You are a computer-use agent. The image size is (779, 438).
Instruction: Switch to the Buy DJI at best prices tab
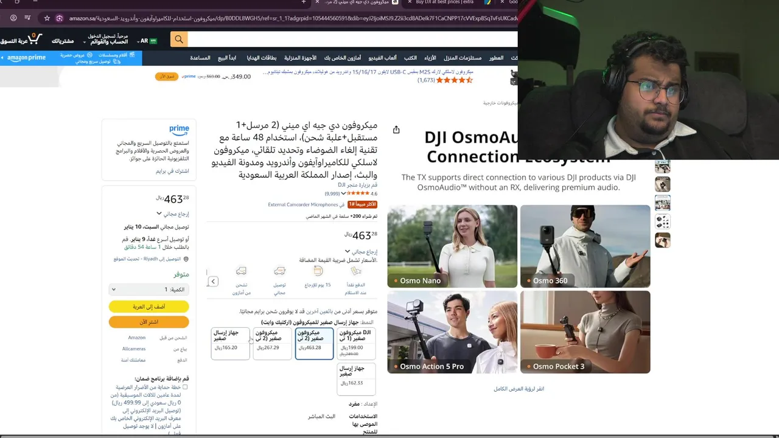[x=445, y=2]
